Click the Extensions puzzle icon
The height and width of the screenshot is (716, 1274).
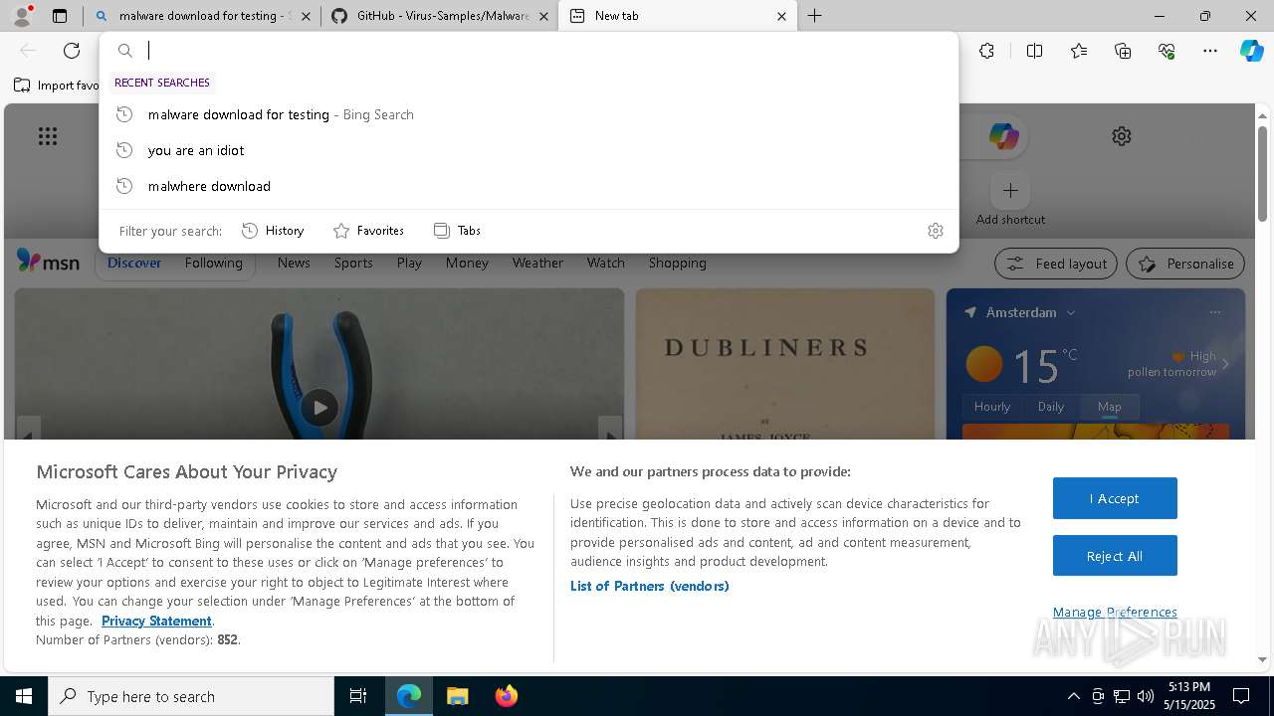tap(986, 51)
